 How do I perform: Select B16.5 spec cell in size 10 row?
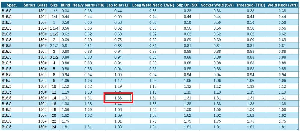click(12, 86)
